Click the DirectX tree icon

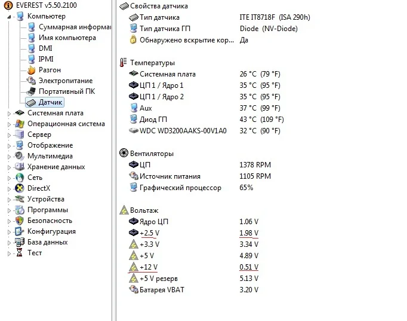(x=20, y=188)
